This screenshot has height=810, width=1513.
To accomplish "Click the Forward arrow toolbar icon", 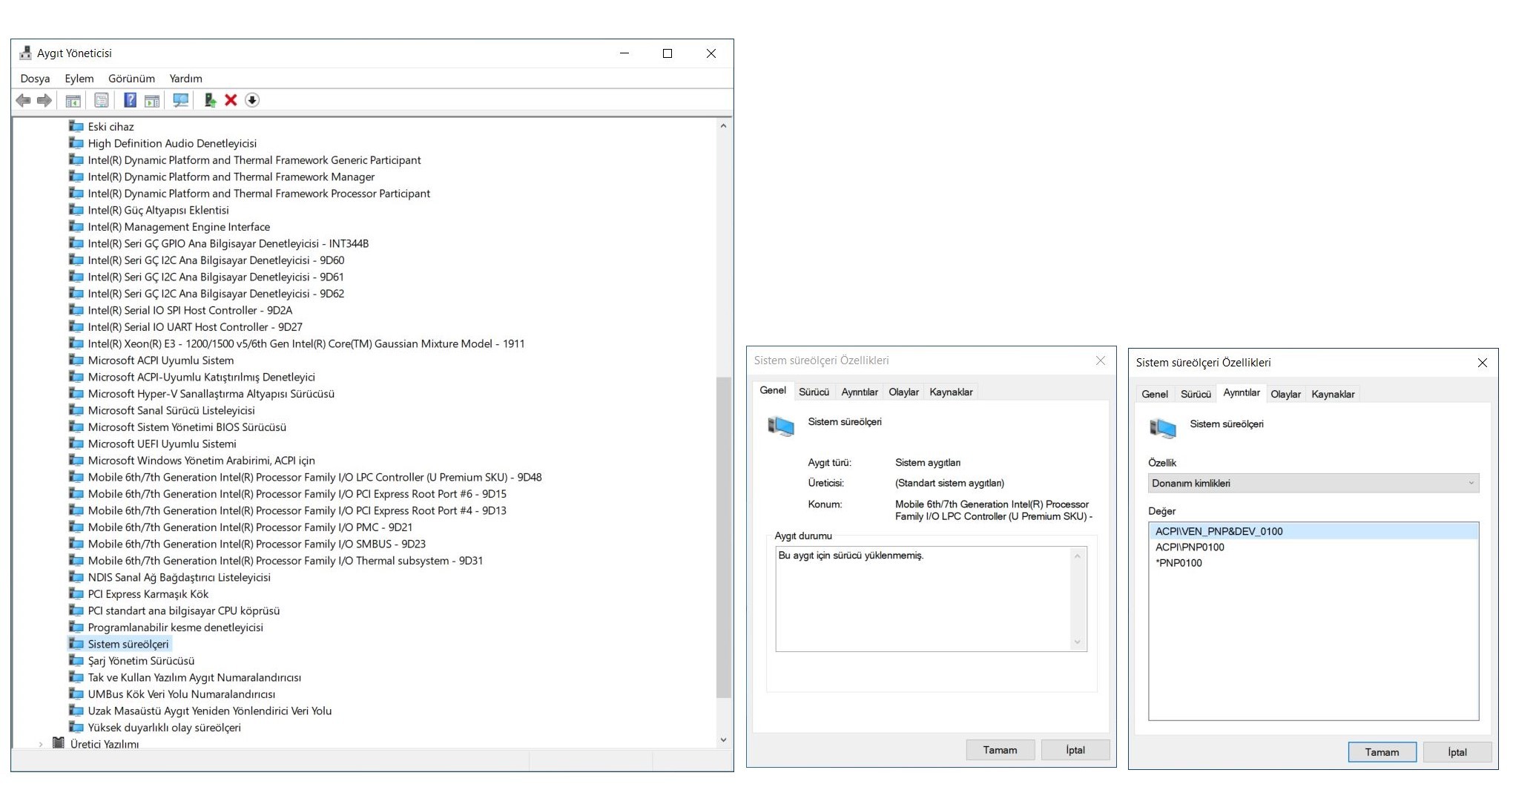I will [44, 100].
